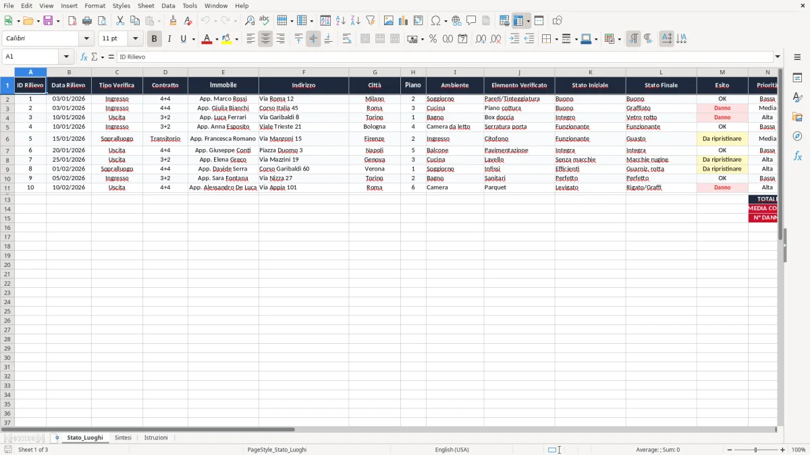Screen dimensions: 810x455
Task: Click Insert Special Character omega icon
Action: point(435,21)
